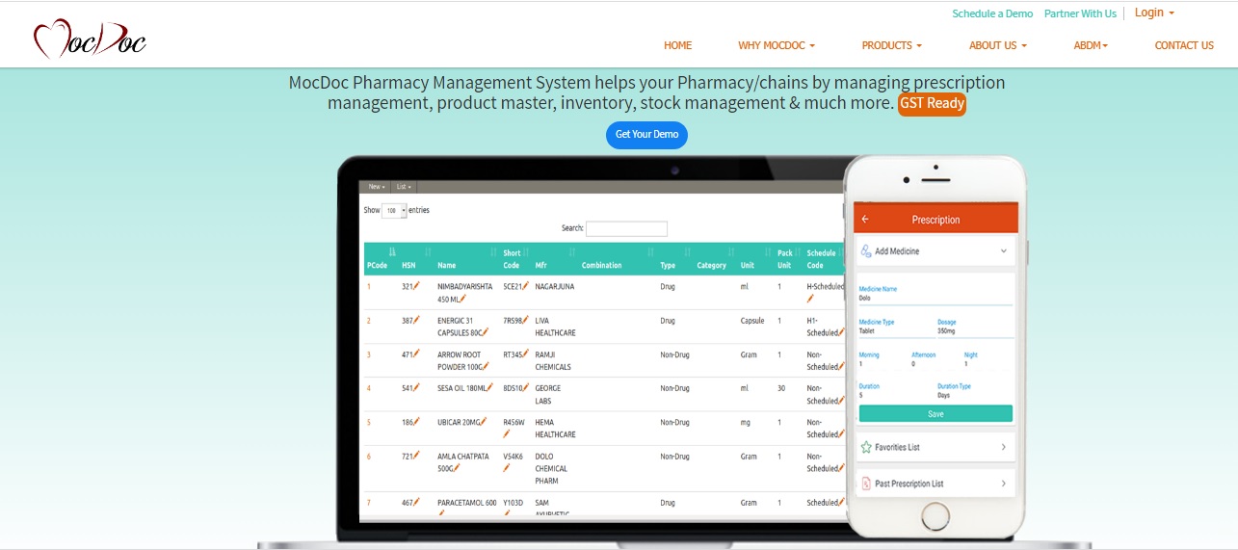
Task: Edit short code 7R598 via pencil icon
Action: (x=525, y=321)
